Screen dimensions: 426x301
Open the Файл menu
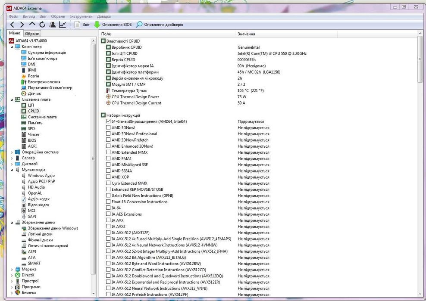tap(13, 16)
